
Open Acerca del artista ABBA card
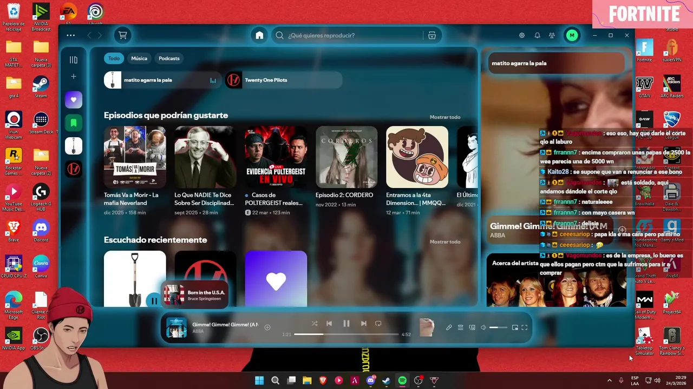[556, 280]
